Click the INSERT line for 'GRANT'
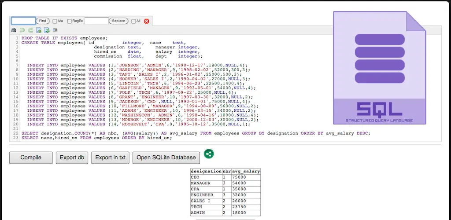This screenshot has height=220, width=451. pyautogui.click(x=140, y=98)
